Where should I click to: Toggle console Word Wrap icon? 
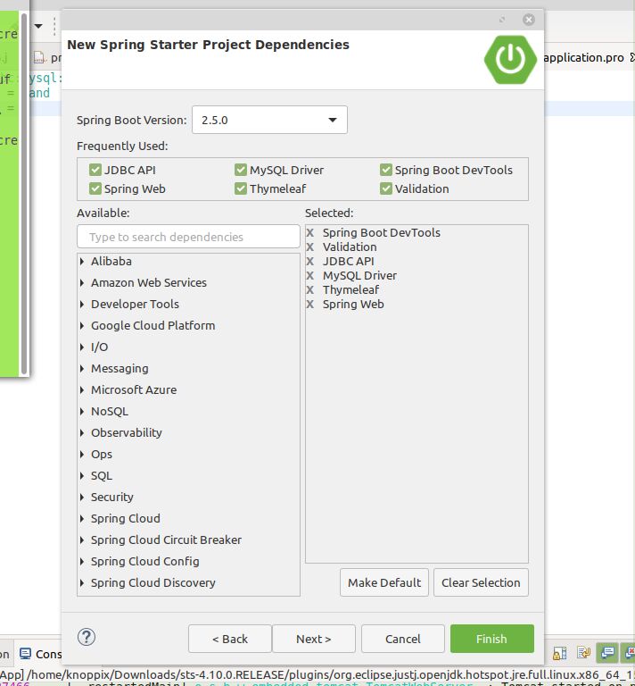[x=583, y=653]
